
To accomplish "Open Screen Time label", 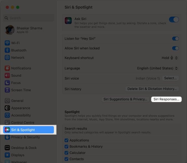I will pos(21,90).
